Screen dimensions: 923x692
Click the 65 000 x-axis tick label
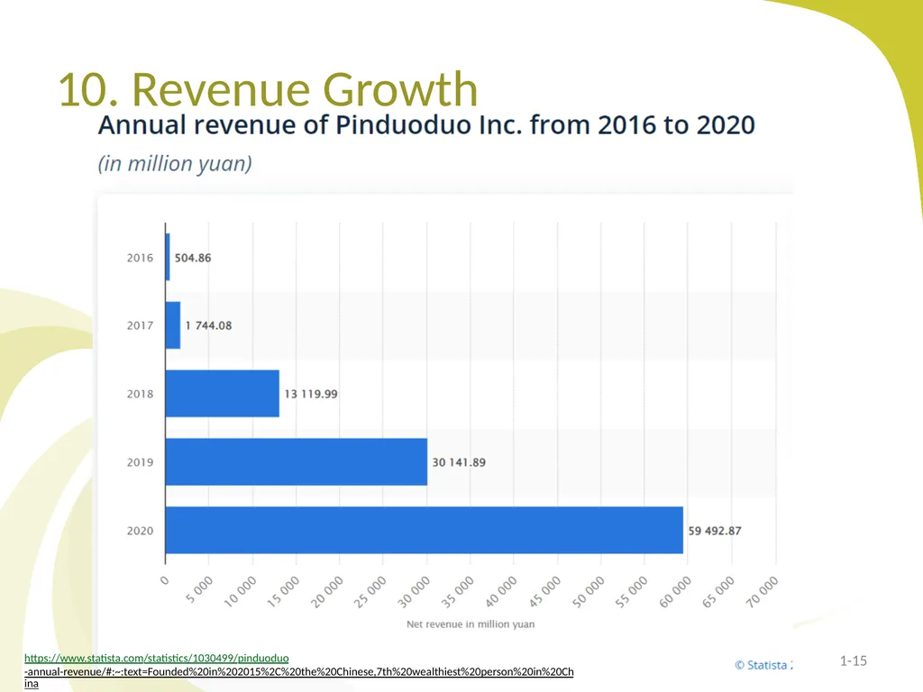point(718,591)
